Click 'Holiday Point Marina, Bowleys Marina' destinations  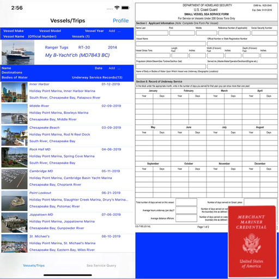59,113
